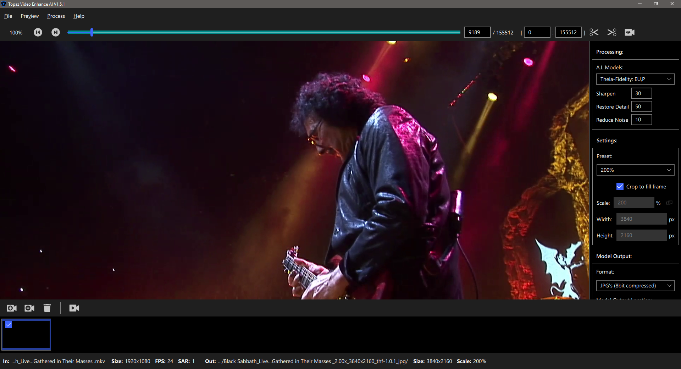The image size is (681, 369).
Task: Expand the Preset 200% dropdown
Action: (635, 170)
